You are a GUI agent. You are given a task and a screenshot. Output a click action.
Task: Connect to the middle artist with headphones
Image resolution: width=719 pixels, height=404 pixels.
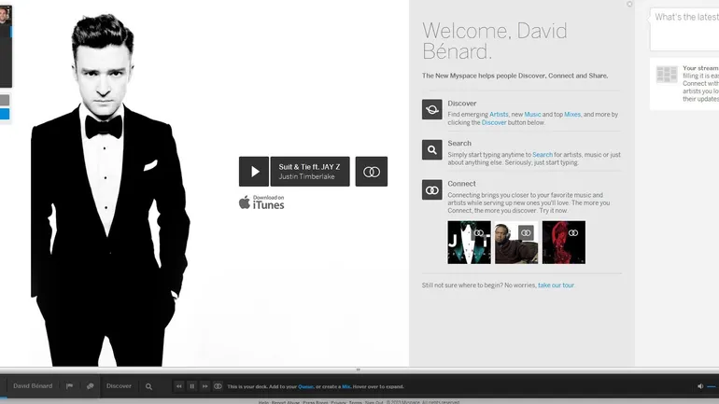click(526, 233)
